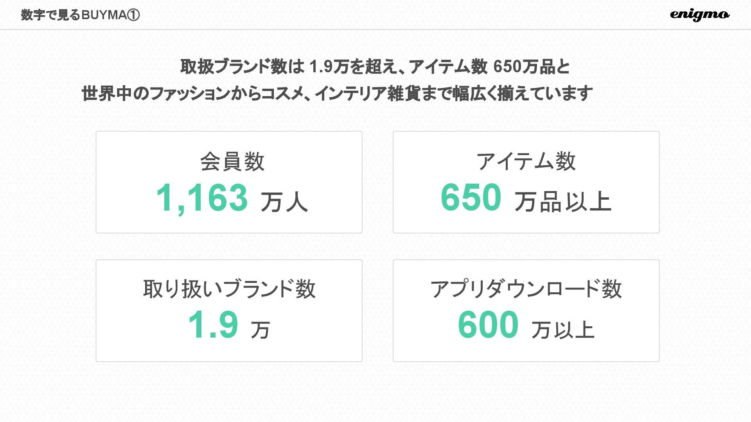Click 650万品と in the headline

coord(532,67)
